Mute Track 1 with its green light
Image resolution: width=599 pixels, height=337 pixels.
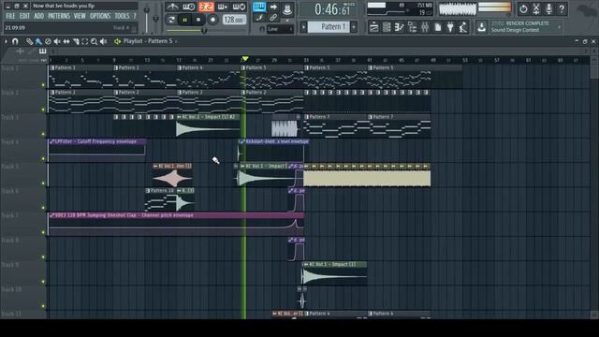click(x=43, y=85)
